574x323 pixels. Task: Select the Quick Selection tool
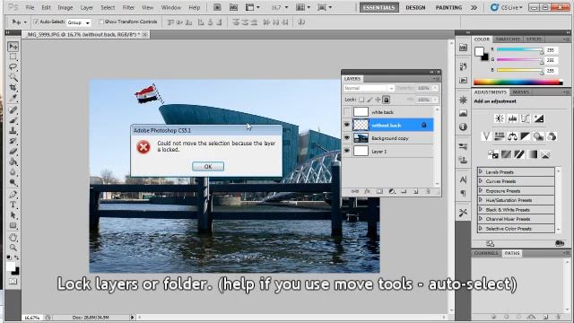point(13,77)
